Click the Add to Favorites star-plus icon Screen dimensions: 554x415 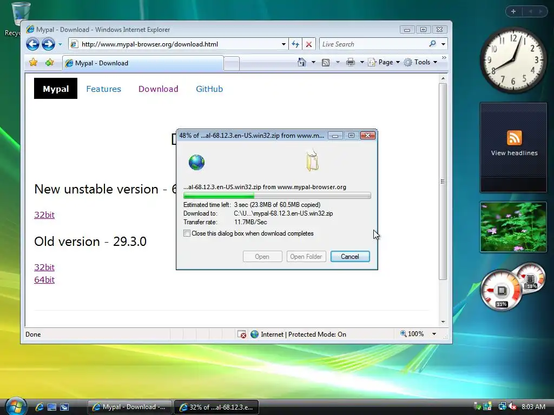coord(49,63)
